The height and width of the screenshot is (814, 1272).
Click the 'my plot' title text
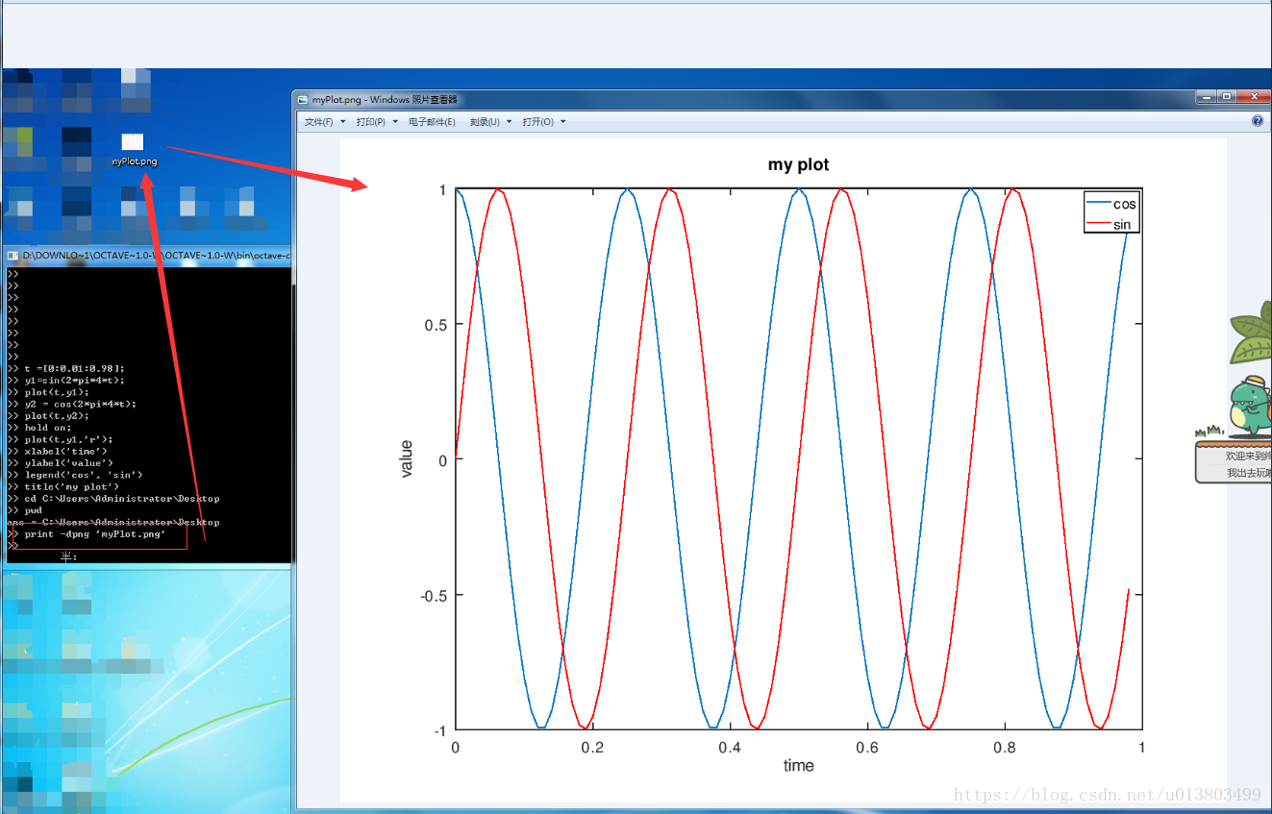click(798, 164)
